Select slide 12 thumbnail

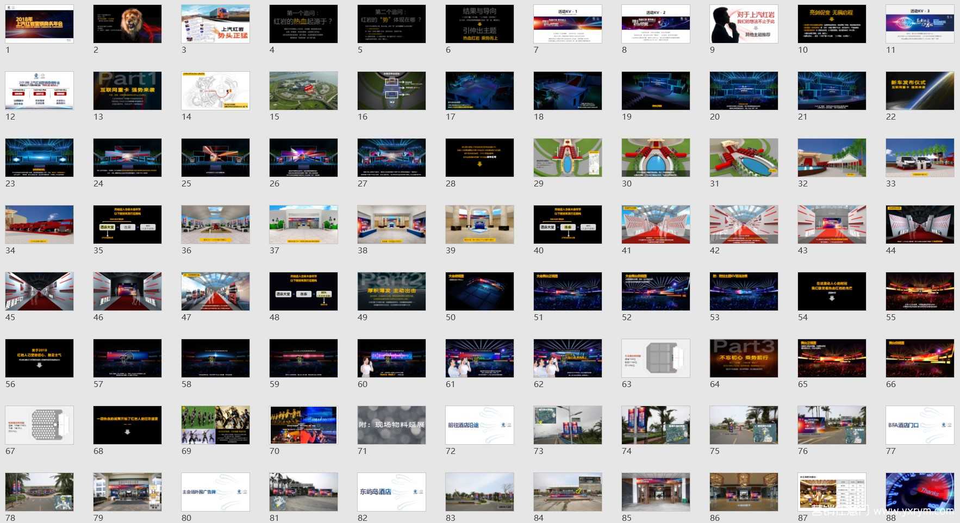(x=39, y=91)
